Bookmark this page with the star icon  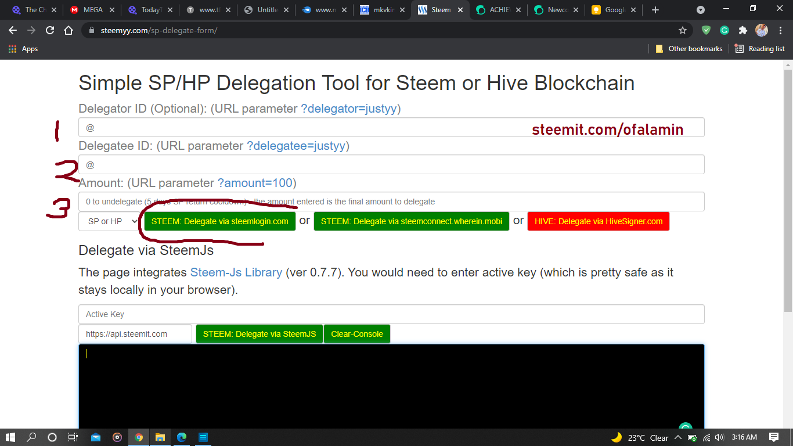tap(683, 30)
